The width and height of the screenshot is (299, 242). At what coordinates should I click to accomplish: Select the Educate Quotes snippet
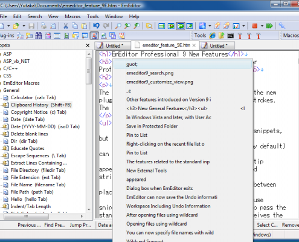point(27,148)
